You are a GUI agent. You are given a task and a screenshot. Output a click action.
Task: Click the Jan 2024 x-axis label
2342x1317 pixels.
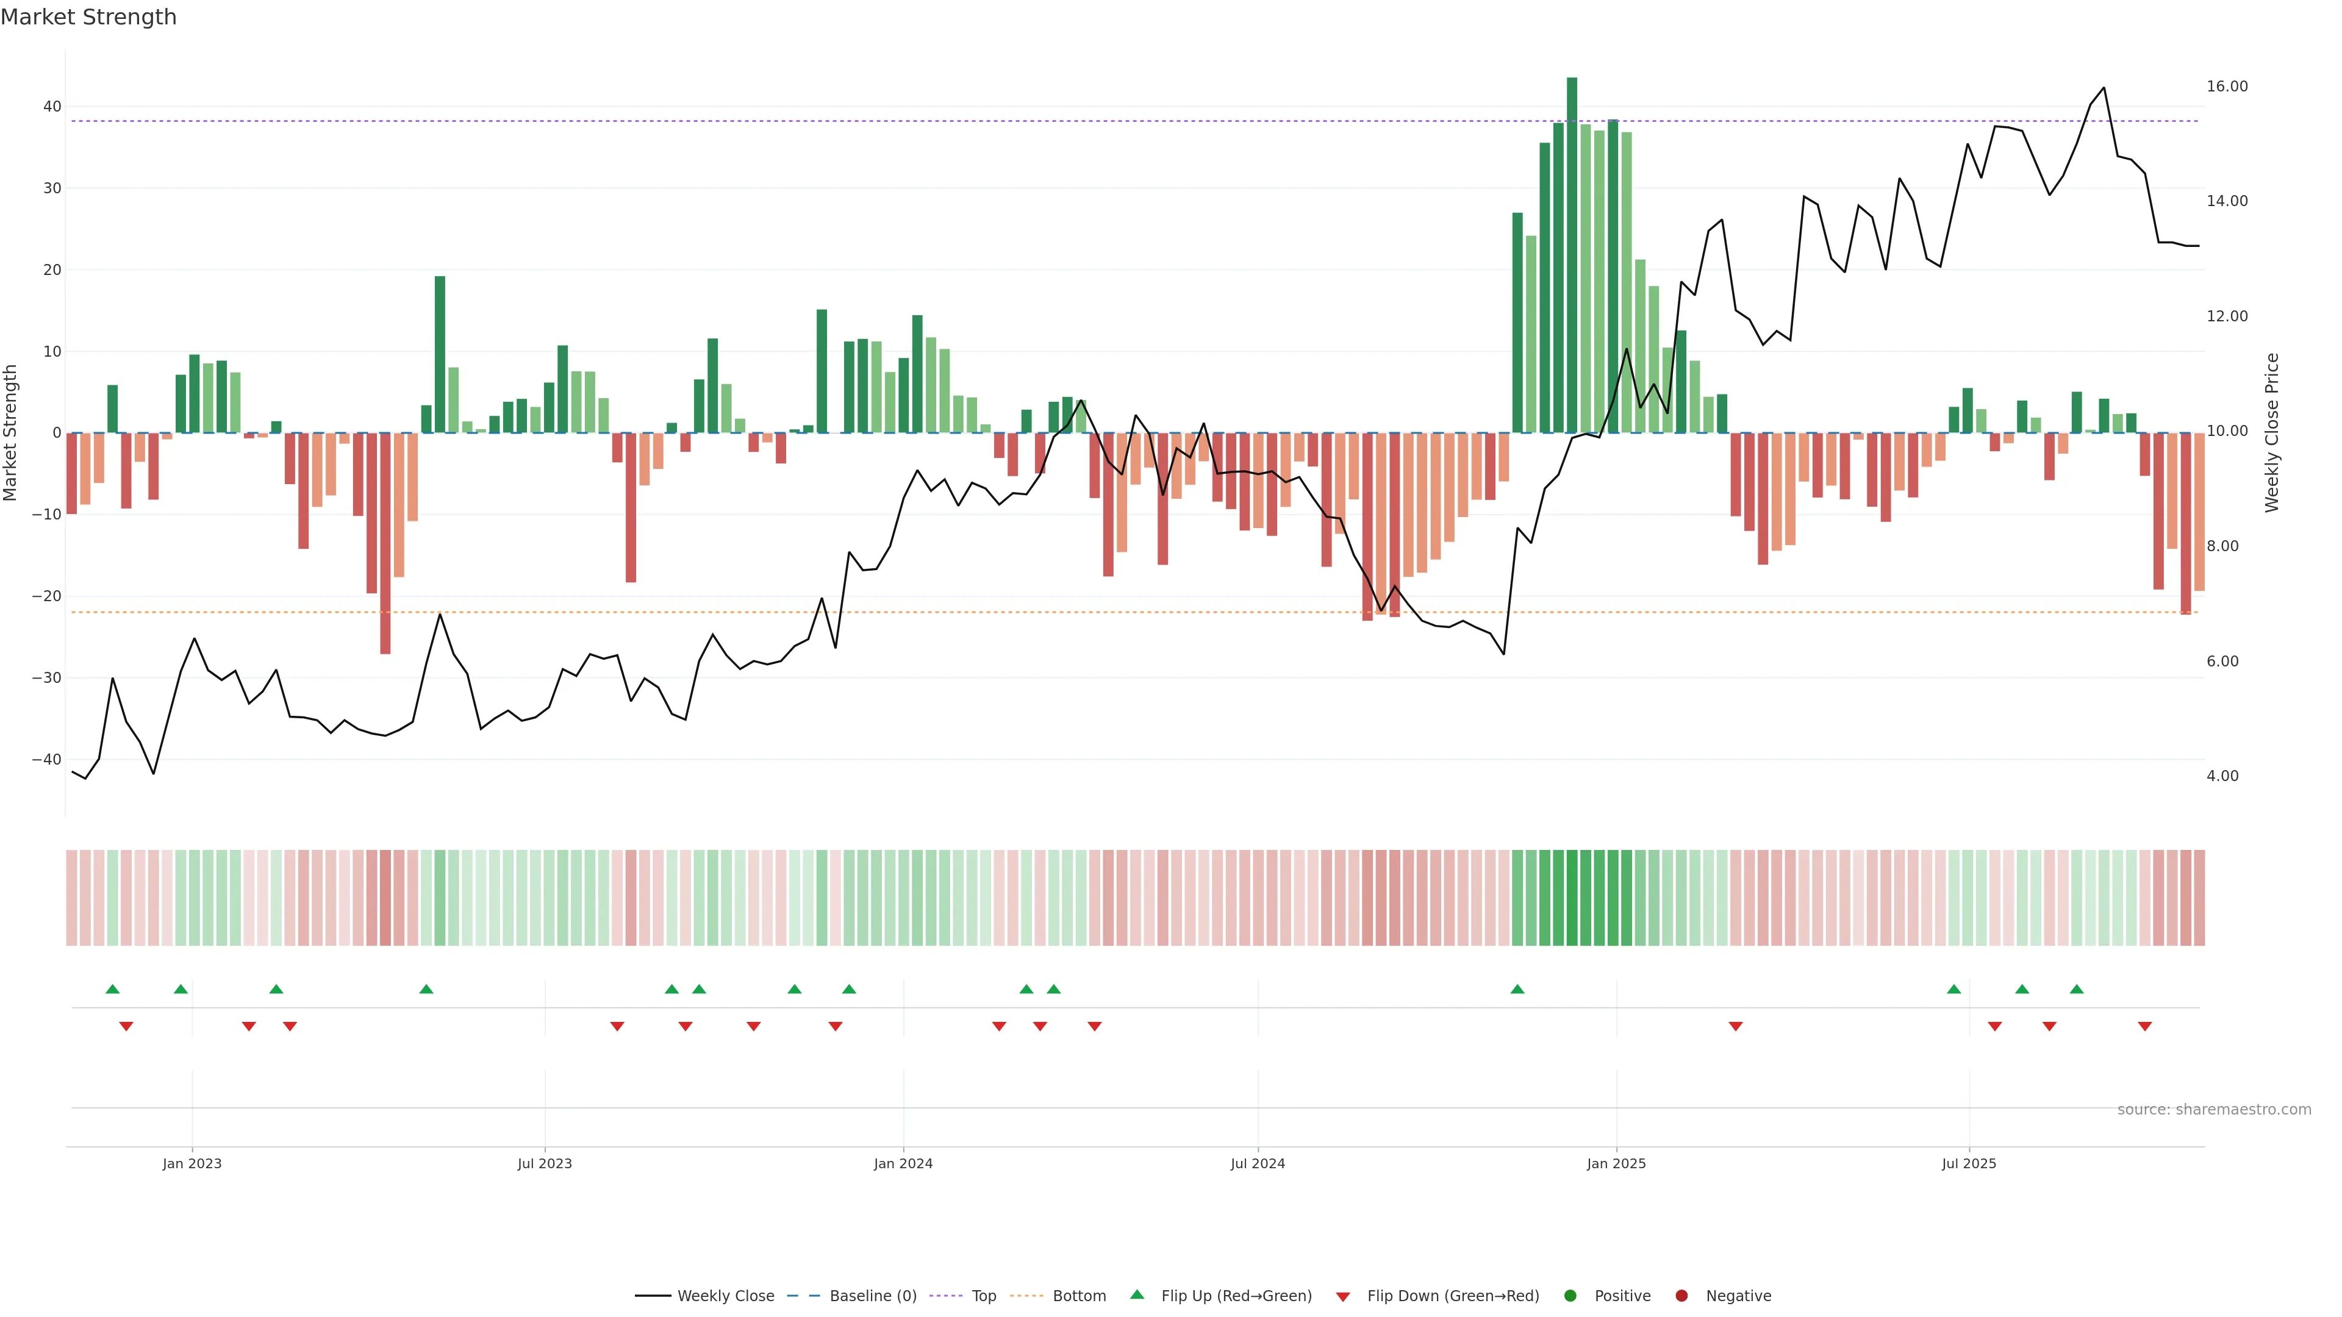point(903,1163)
